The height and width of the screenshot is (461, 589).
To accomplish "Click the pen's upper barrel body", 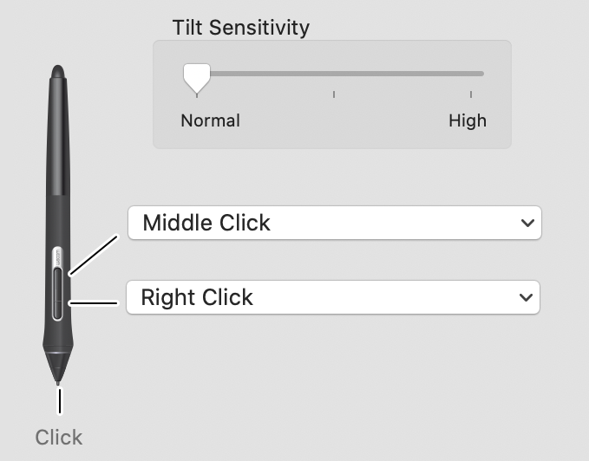I will point(59,137).
